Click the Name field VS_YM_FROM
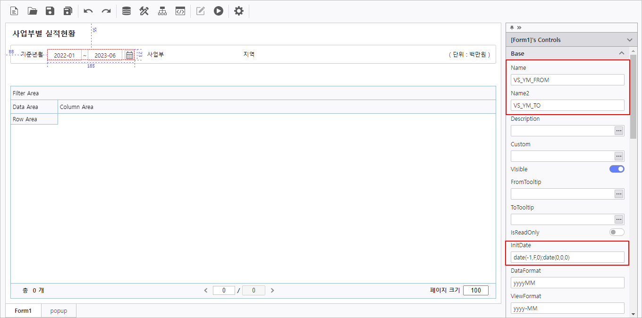 567,80
